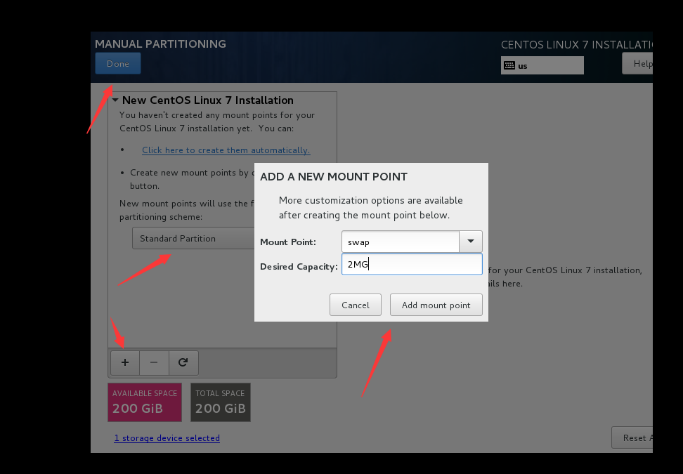Click the minus icon to remove mount point
Viewport: 683px width, 474px height.
point(154,362)
